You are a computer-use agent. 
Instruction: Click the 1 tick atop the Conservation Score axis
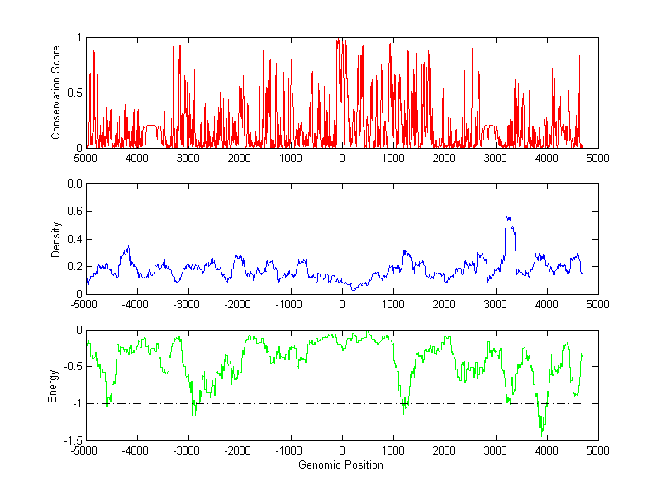click(x=78, y=37)
